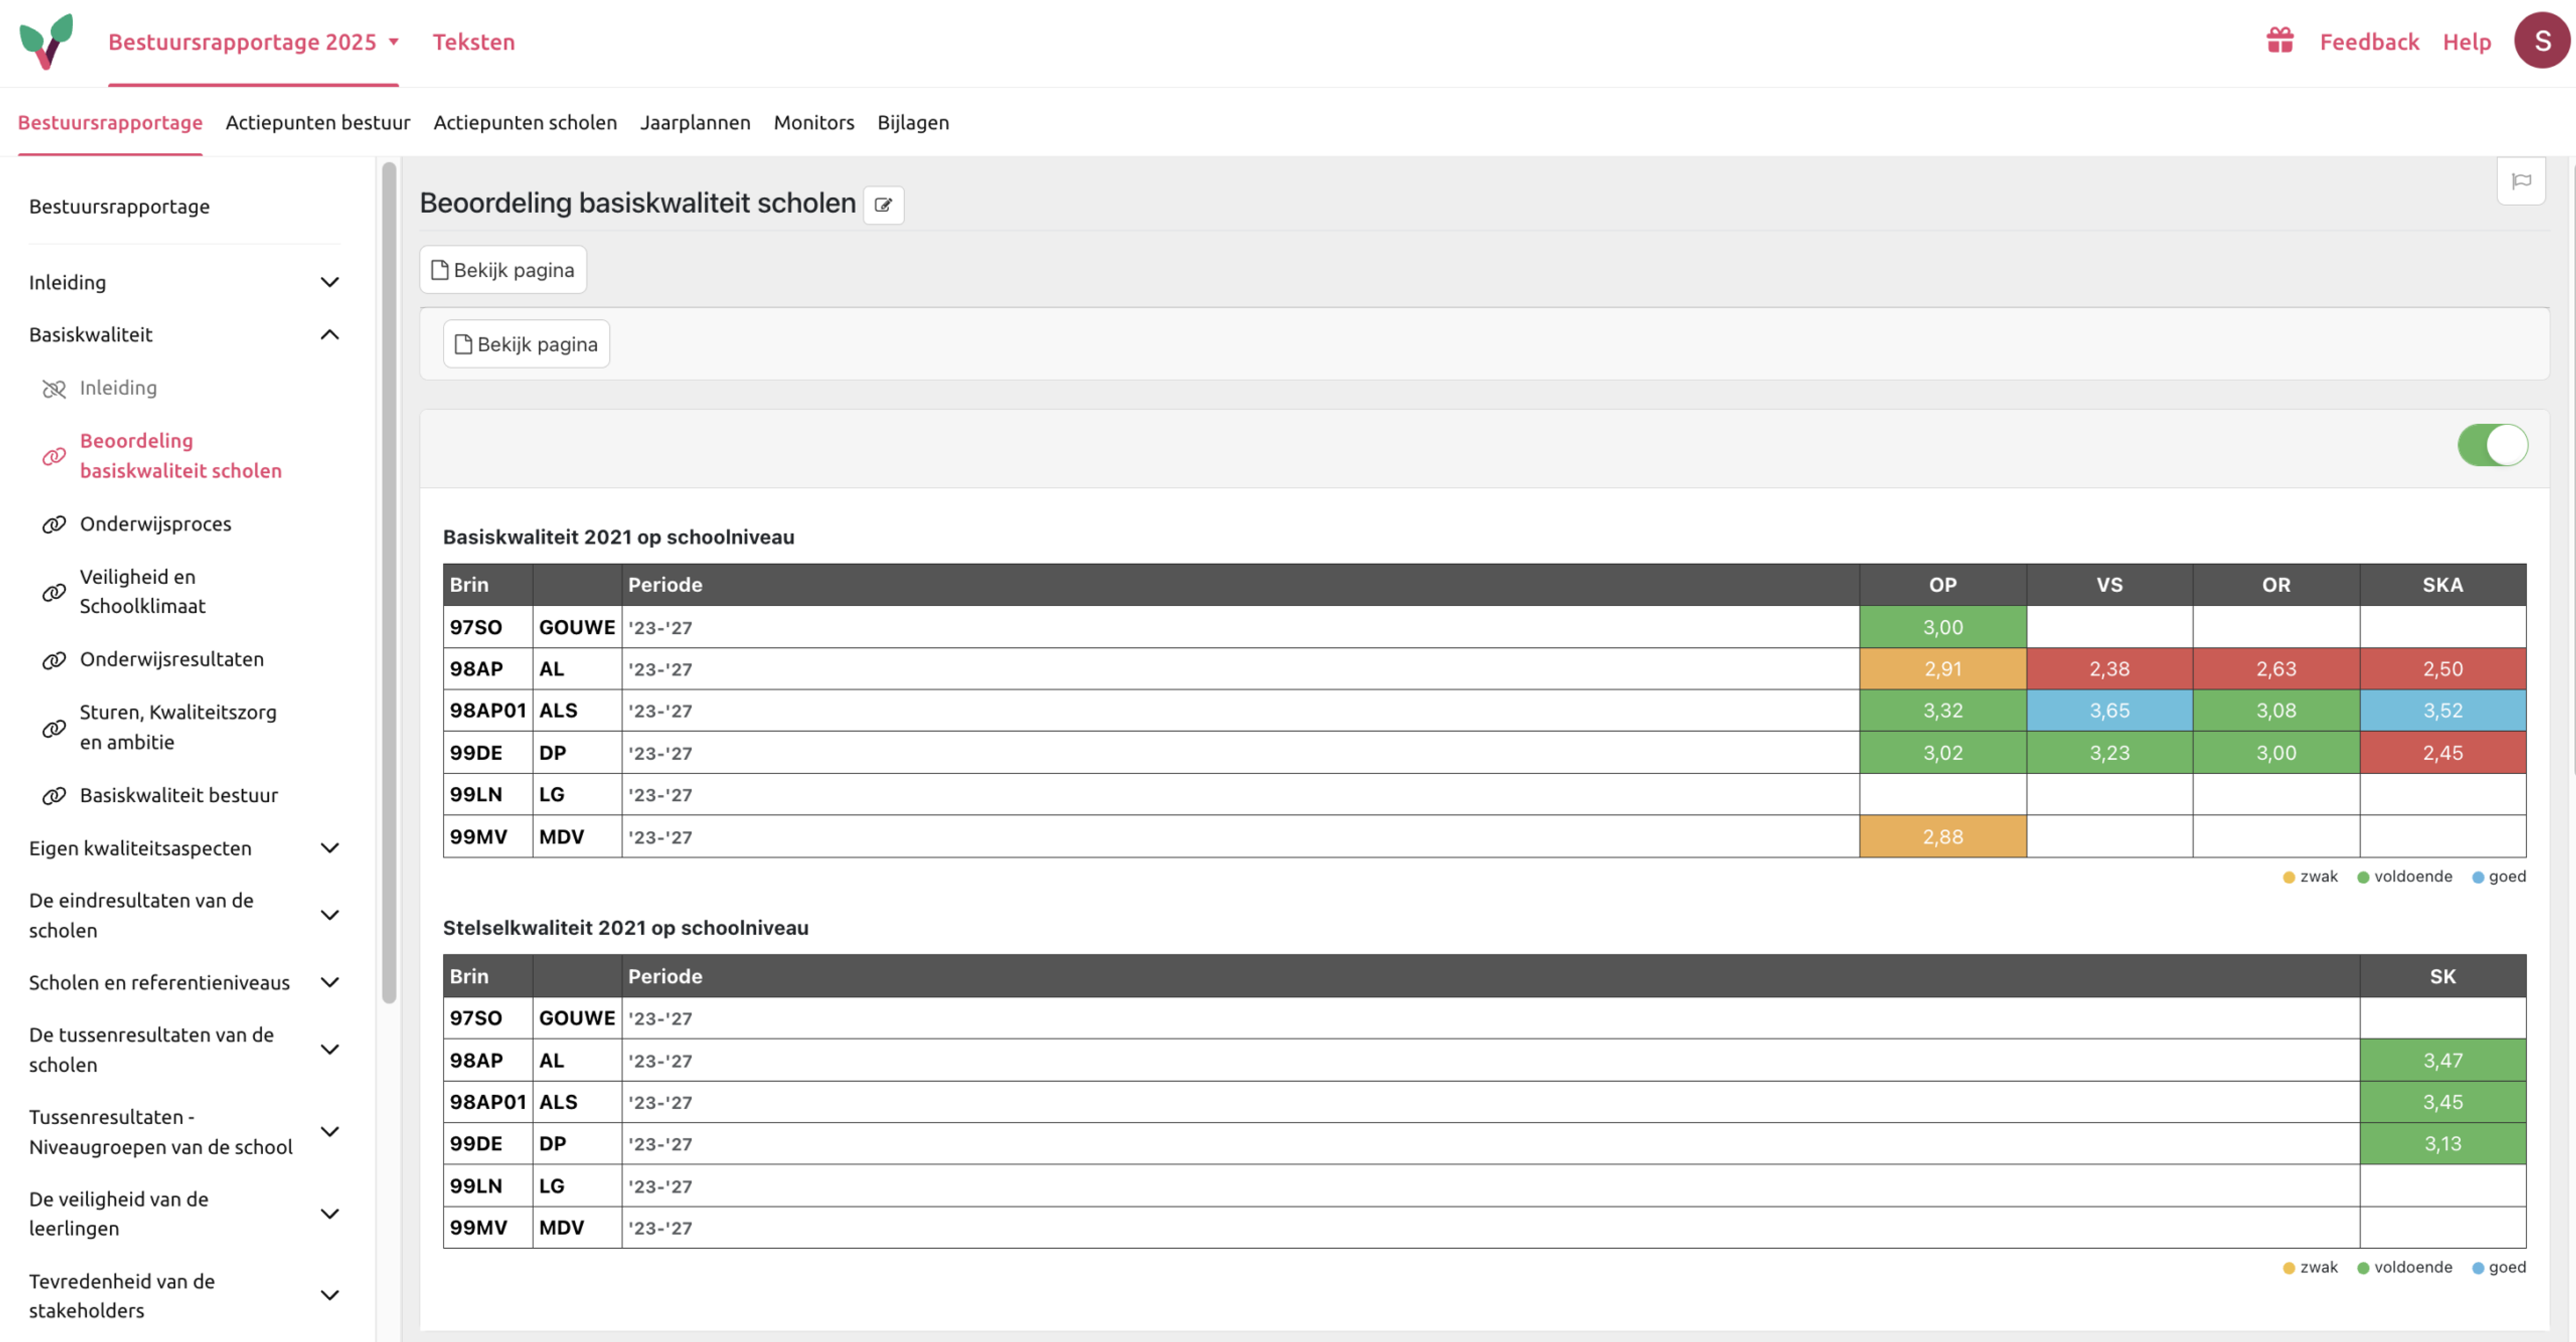Click the leaf logo in the header
The width and height of the screenshot is (2576, 1342).
click(x=46, y=41)
